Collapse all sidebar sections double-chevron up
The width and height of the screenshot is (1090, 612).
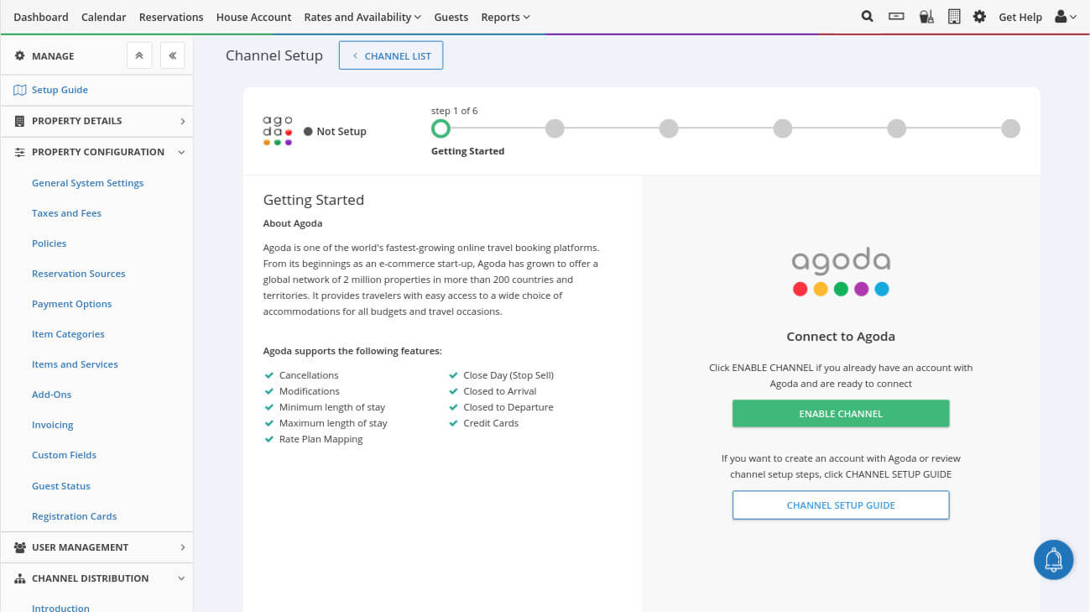pos(139,56)
